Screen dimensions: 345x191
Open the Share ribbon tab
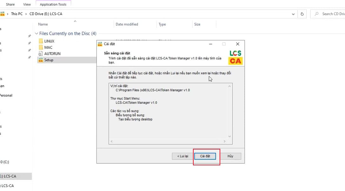tap(10, 4)
